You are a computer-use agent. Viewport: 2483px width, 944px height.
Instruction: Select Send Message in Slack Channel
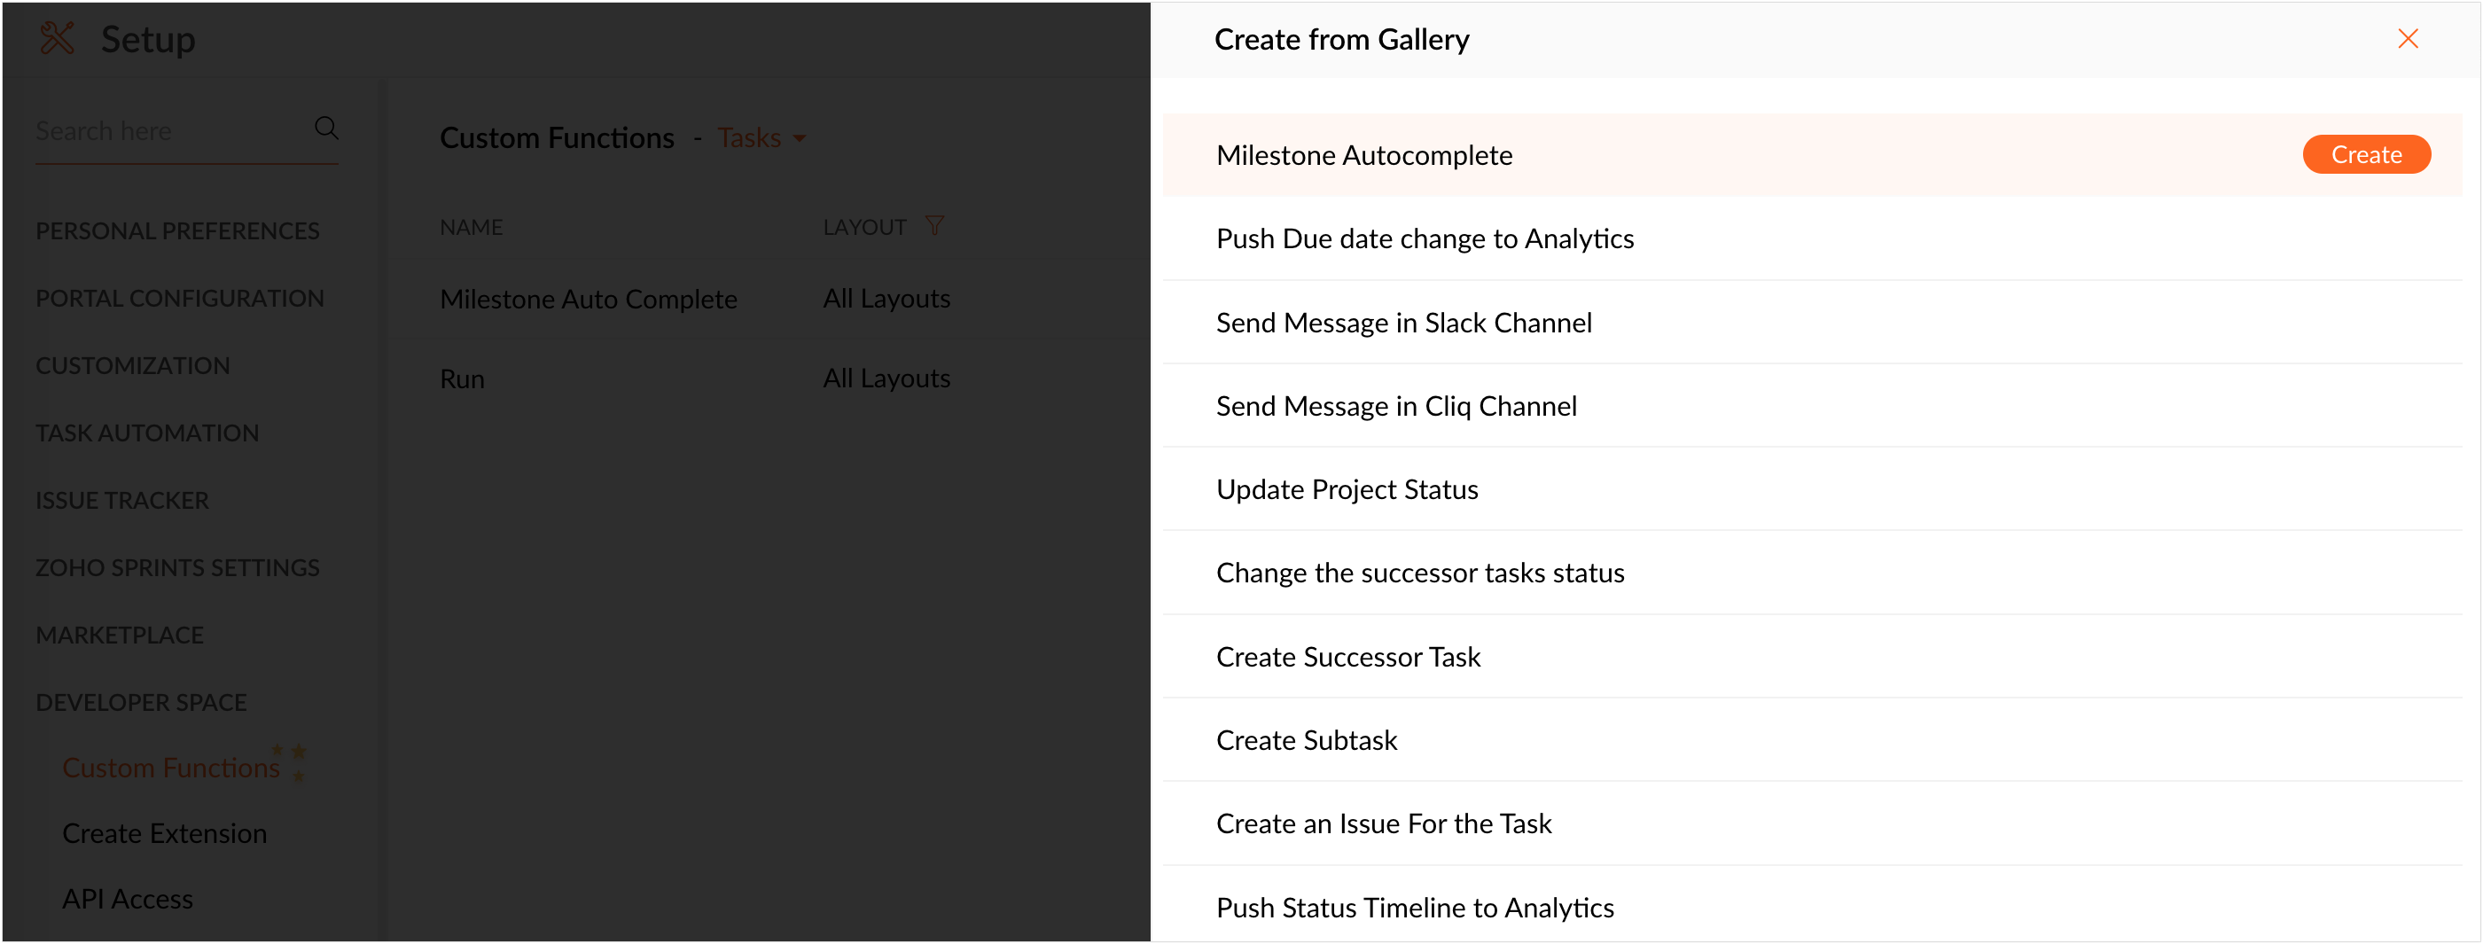tap(1403, 322)
